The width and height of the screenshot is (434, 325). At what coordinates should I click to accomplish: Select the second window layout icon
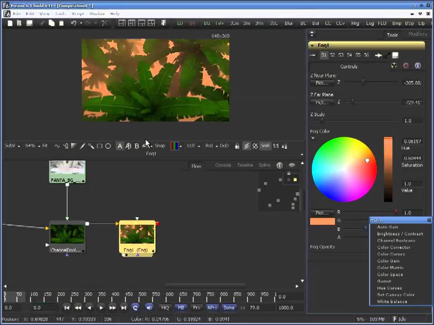coord(132,23)
